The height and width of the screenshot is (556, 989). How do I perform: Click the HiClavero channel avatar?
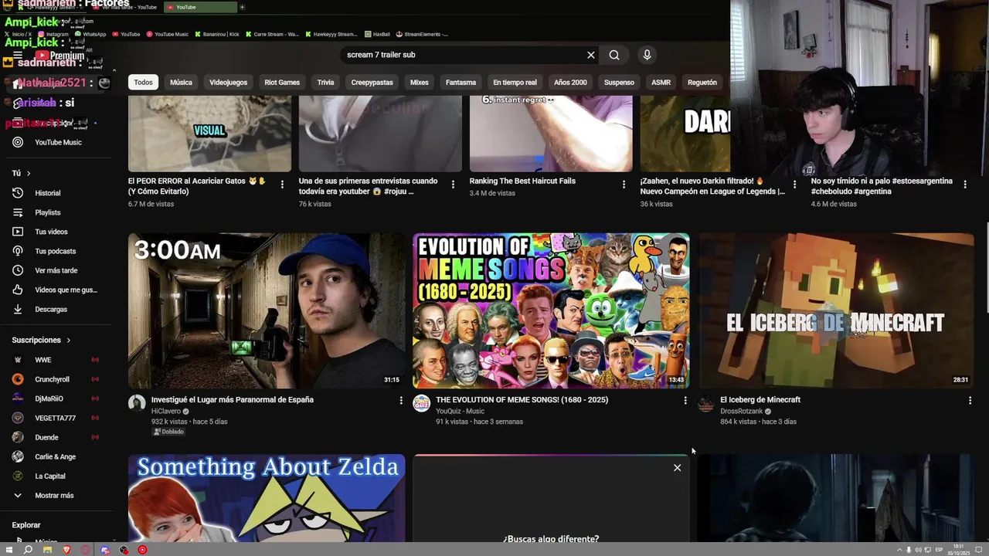pyautogui.click(x=137, y=403)
